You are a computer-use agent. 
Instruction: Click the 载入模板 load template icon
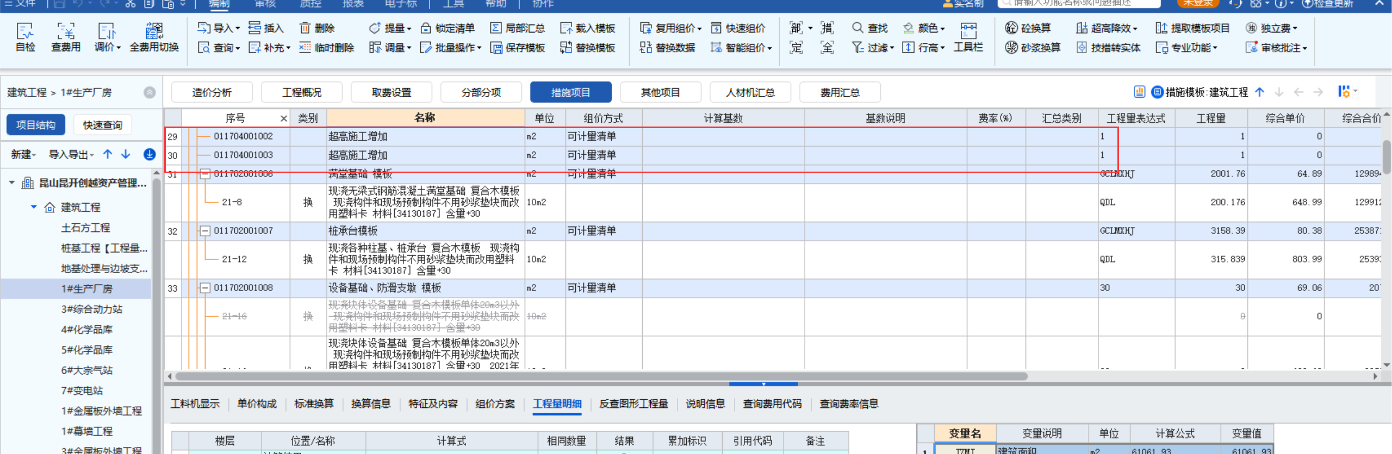(x=566, y=28)
